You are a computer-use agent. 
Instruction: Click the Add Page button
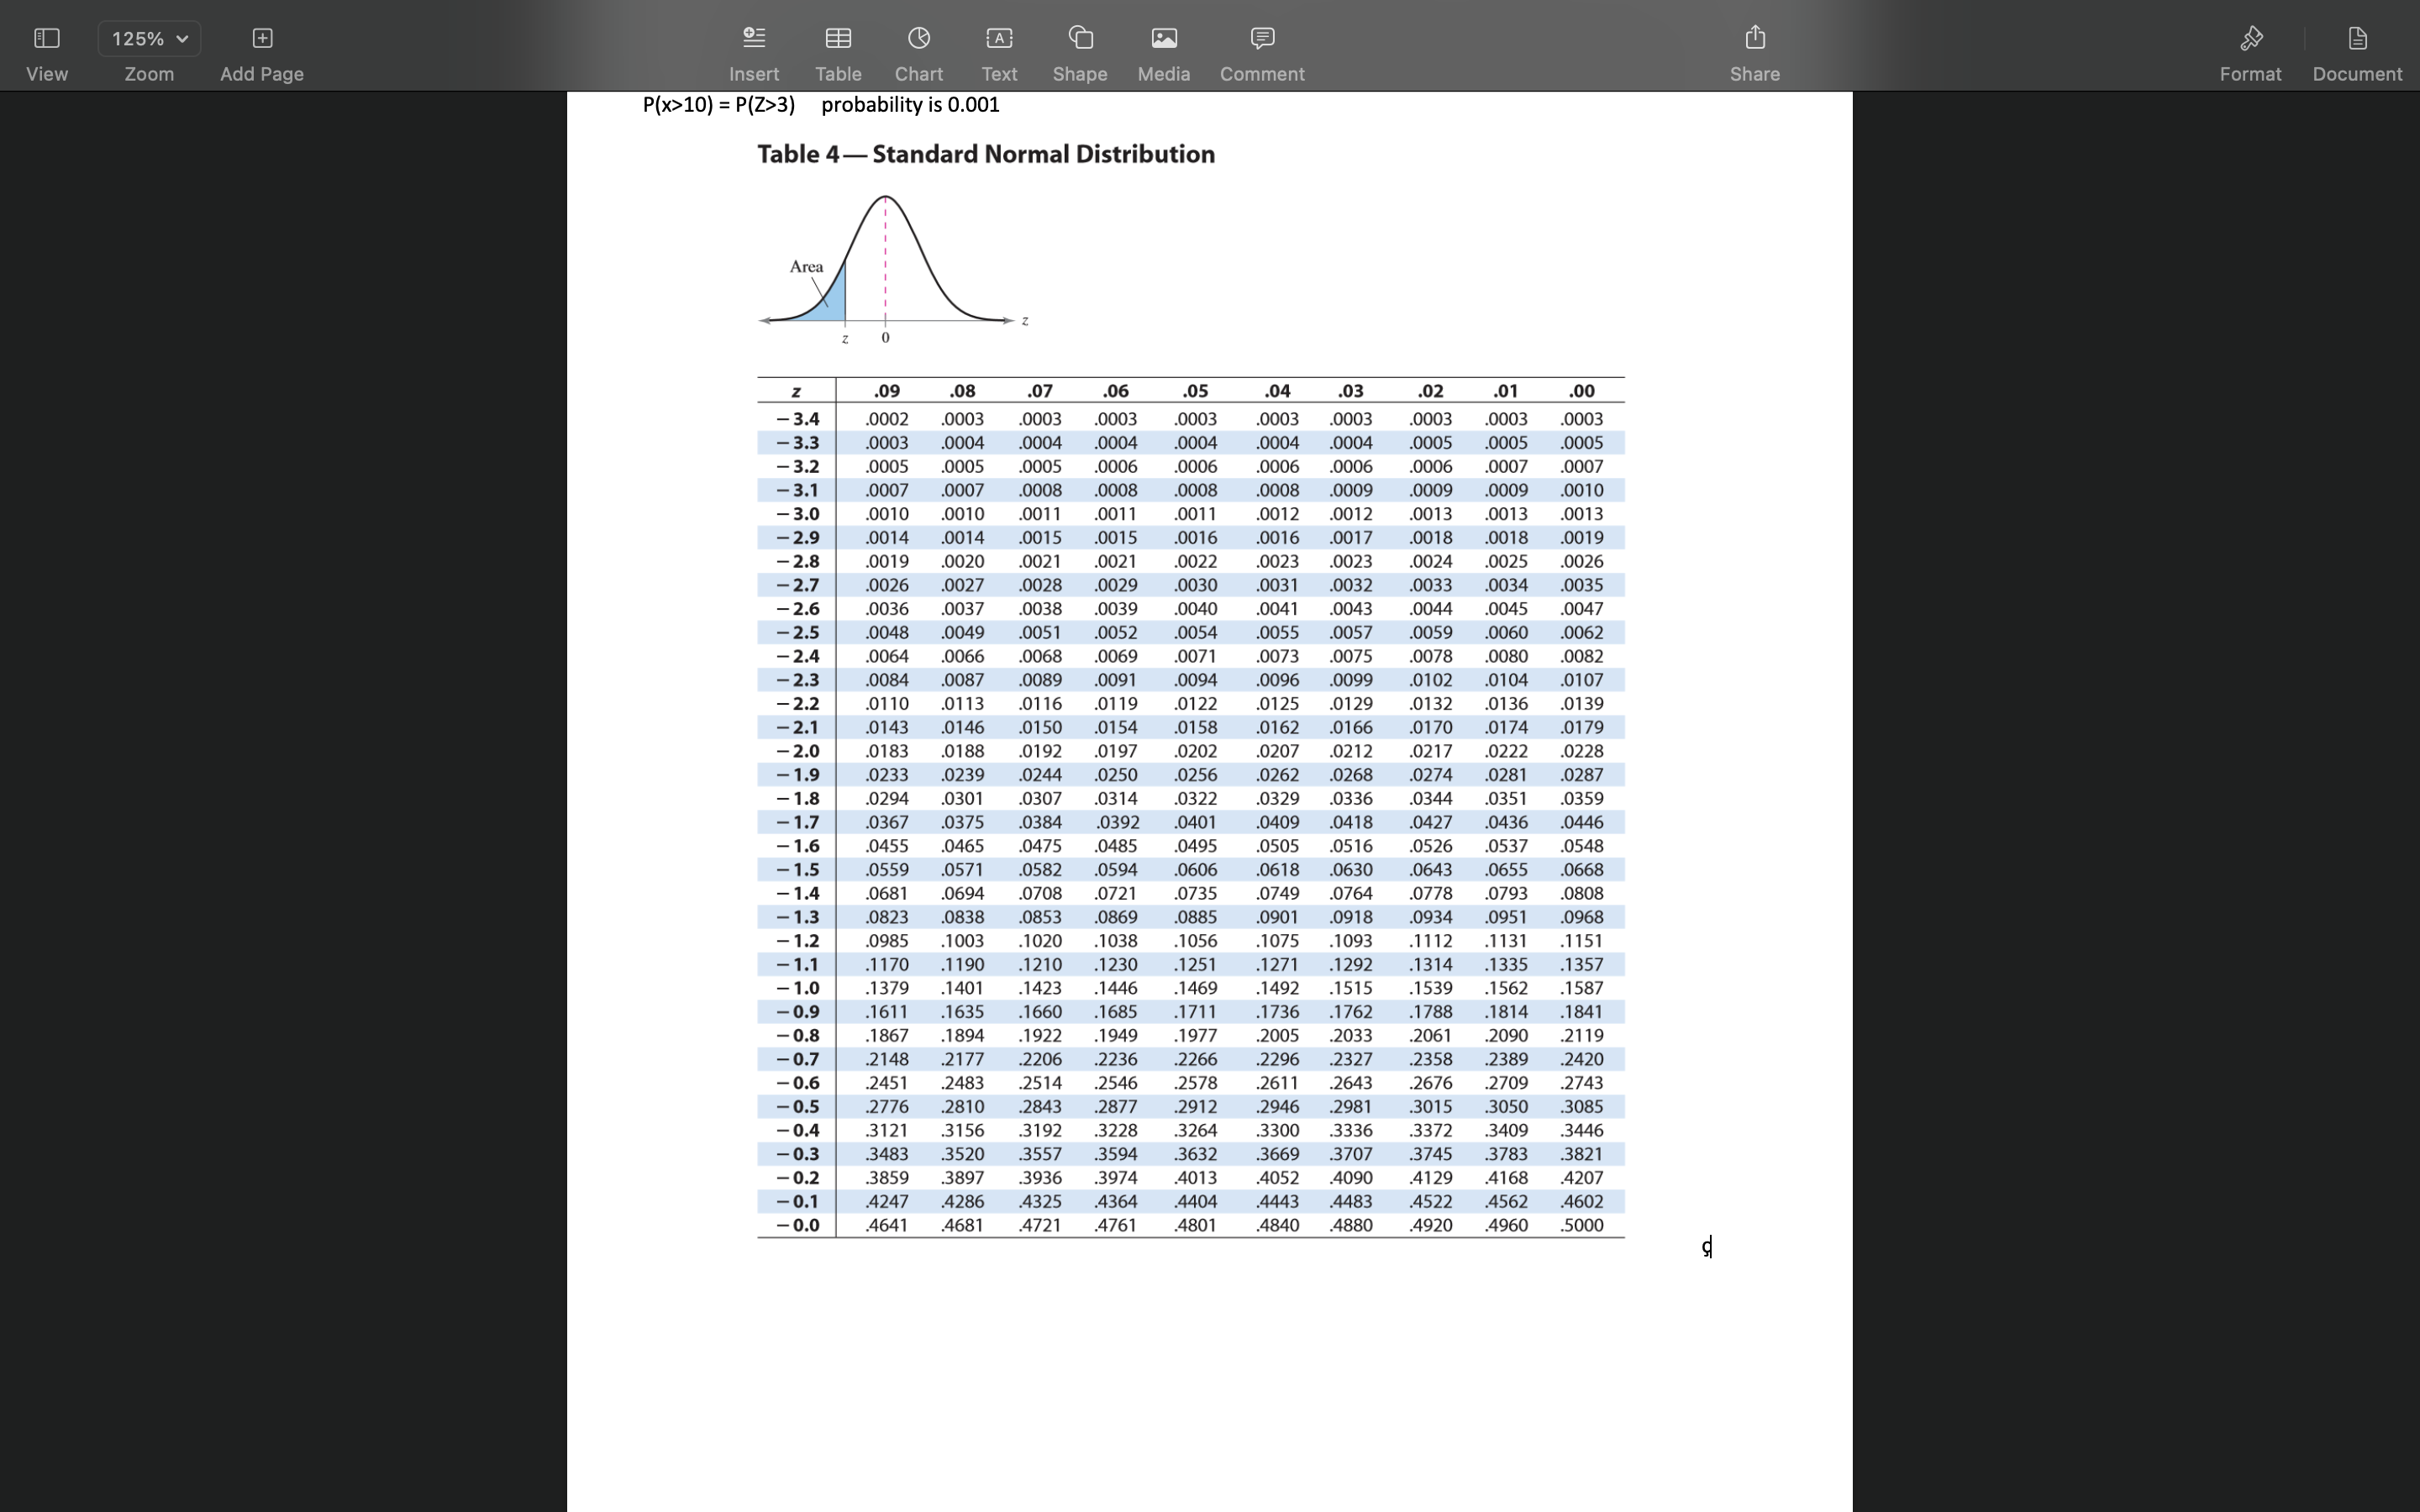click(x=260, y=38)
